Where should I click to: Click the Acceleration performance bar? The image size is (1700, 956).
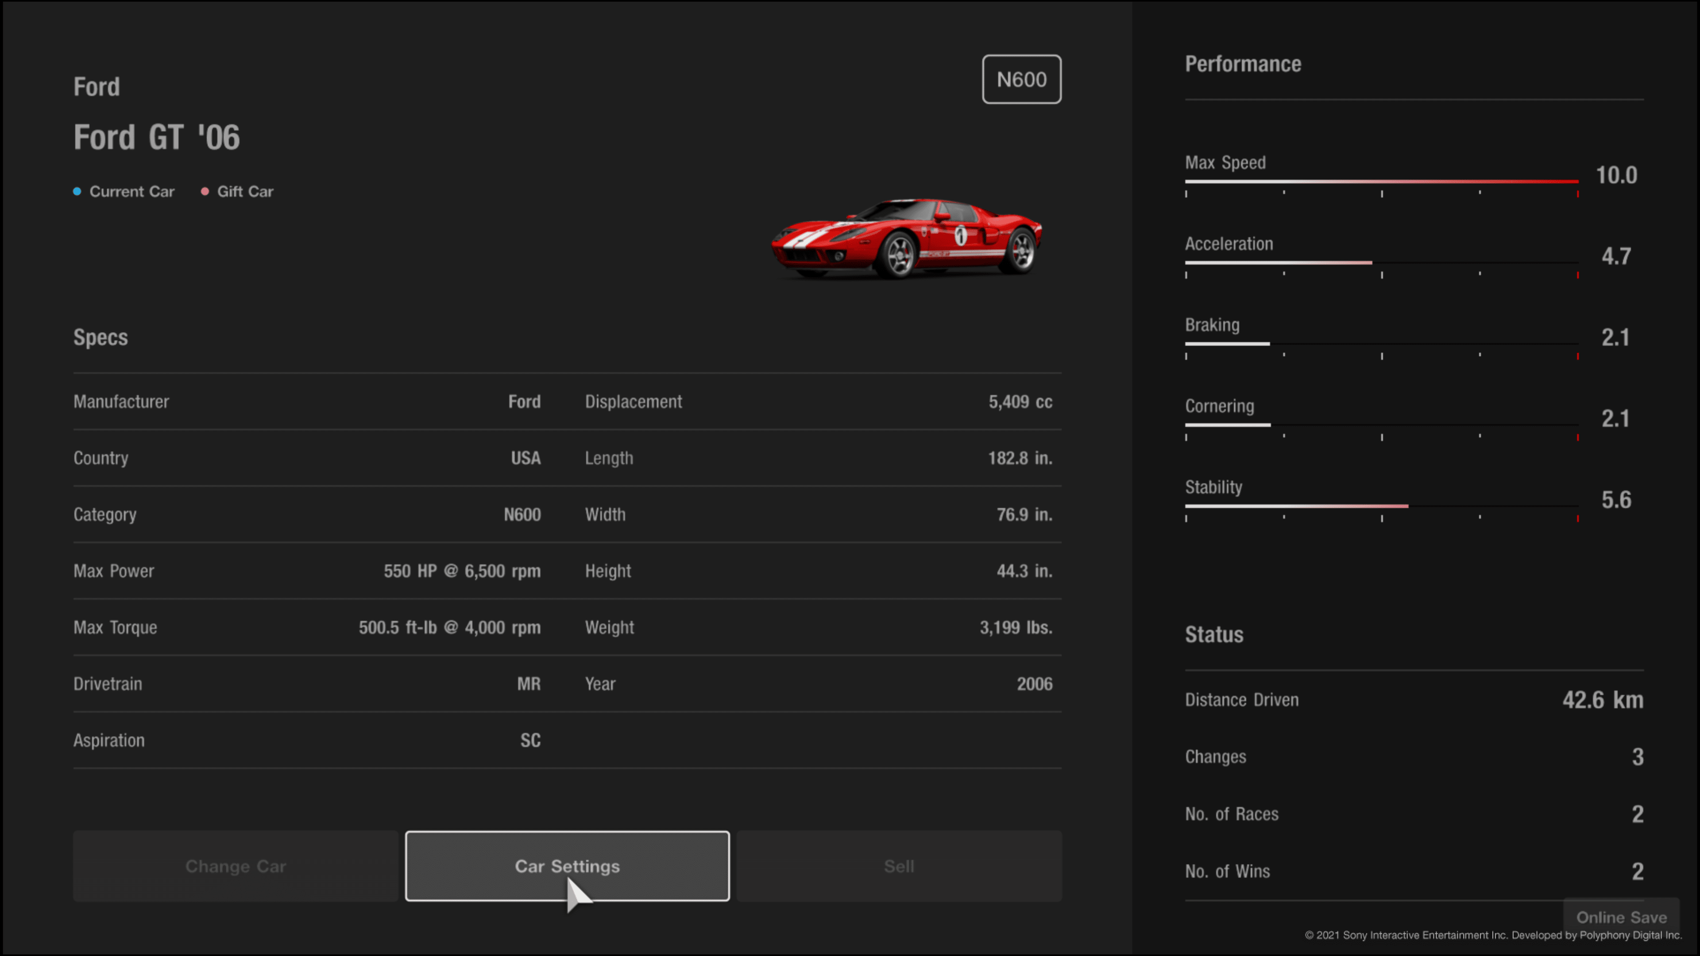[x=1381, y=262]
